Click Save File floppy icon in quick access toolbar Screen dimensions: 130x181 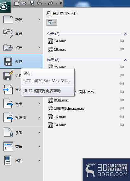(x=32, y=3)
